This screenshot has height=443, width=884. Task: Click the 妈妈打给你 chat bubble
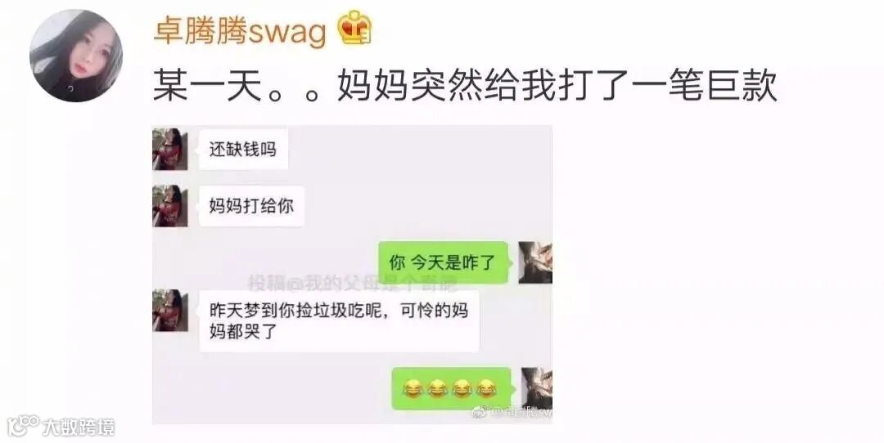coord(251,206)
